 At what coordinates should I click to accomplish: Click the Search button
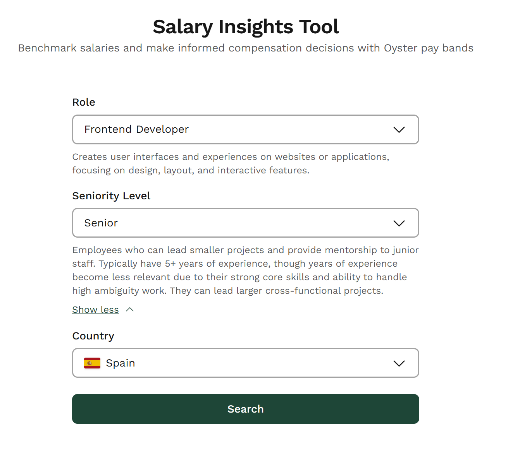tap(245, 409)
